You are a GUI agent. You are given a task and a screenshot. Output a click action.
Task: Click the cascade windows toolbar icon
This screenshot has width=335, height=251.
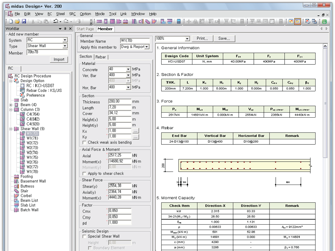click(314, 22)
